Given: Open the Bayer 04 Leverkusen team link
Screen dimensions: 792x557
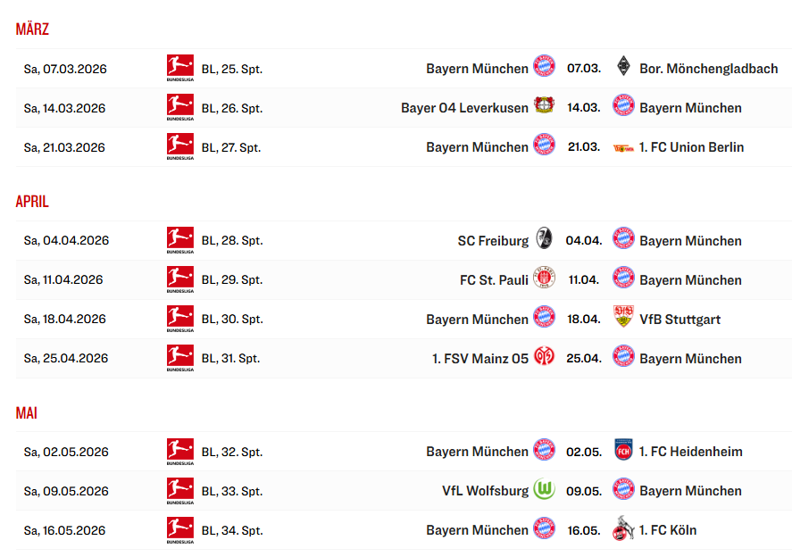Looking at the screenshot, I should coord(464,108).
